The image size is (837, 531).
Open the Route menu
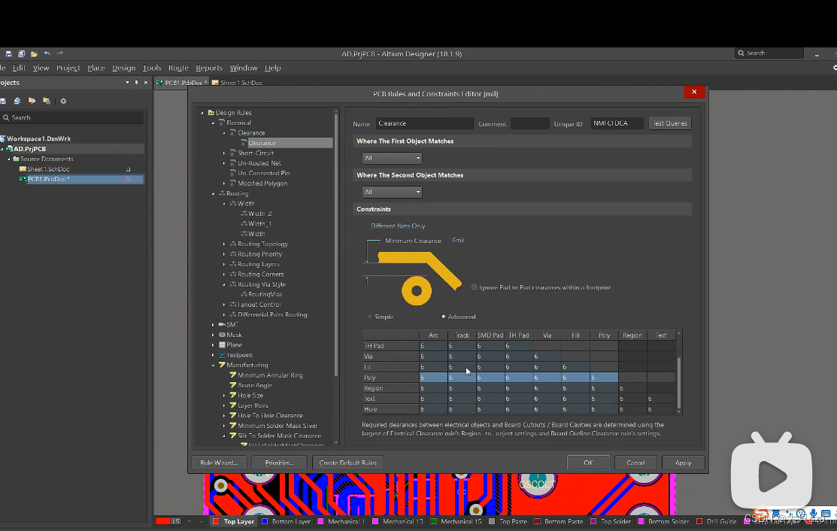tap(178, 68)
